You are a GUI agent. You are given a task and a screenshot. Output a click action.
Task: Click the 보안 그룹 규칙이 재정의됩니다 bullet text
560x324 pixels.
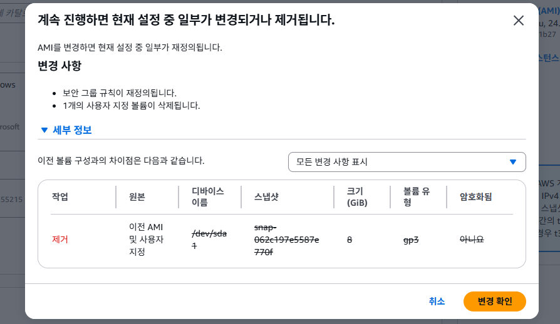point(119,93)
